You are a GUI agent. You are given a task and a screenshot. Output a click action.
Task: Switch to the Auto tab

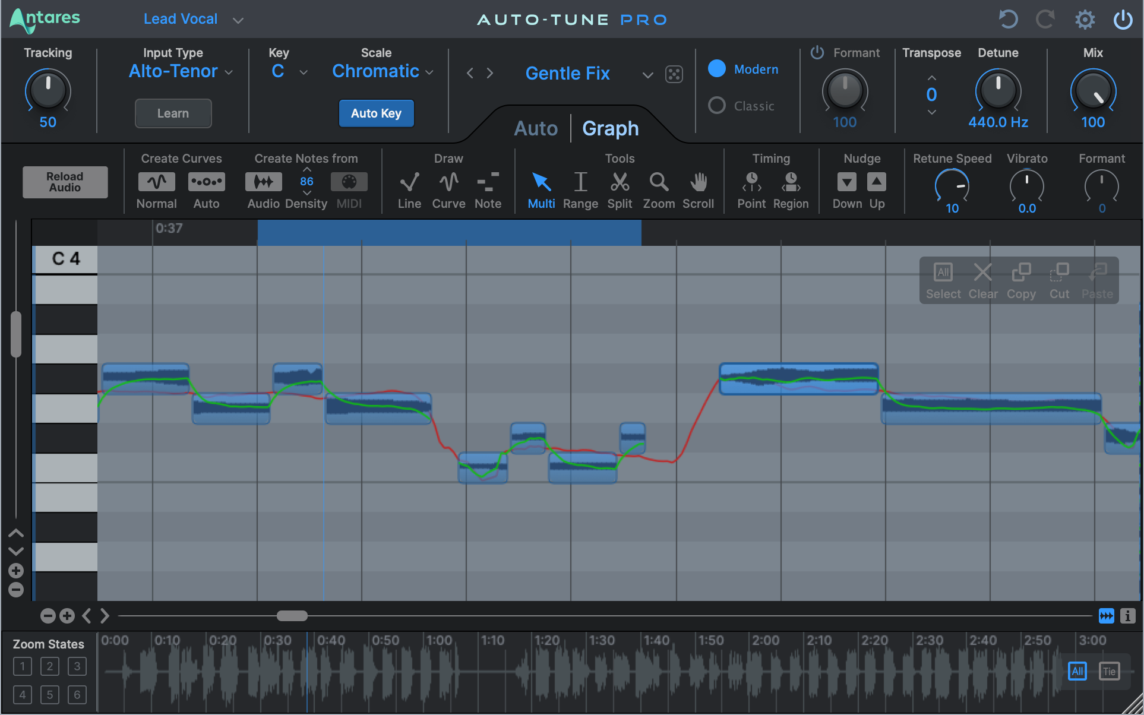(535, 128)
